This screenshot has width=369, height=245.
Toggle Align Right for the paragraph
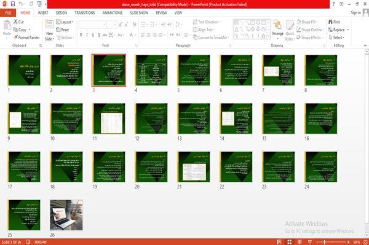click(154, 35)
